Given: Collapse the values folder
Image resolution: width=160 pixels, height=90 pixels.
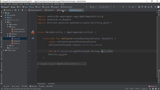Looking at the screenshot, I should (8, 36).
